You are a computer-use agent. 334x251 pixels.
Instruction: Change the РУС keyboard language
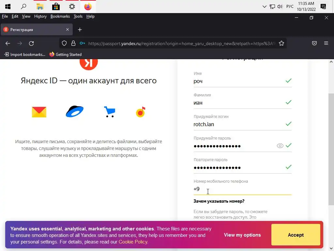click(290, 7)
